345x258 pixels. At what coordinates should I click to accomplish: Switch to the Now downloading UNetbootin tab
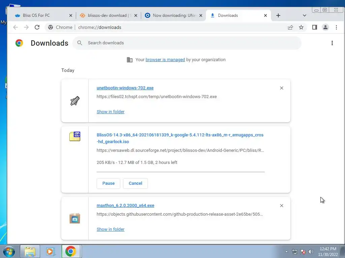173,15
